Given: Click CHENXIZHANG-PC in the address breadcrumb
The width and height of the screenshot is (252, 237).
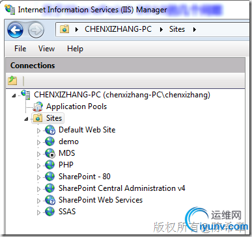Looking at the screenshot, I should [x=118, y=29].
